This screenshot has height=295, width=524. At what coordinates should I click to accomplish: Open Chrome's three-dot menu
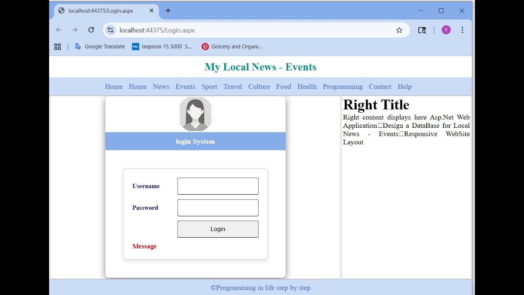462,30
